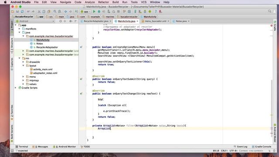Expand the mipmap folder
279x157 pixels.
click(23, 80)
